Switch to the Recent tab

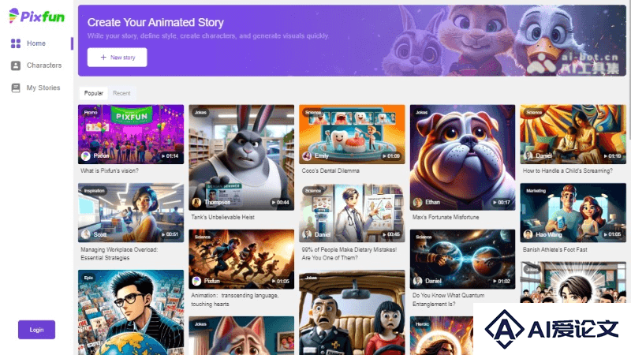point(121,93)
